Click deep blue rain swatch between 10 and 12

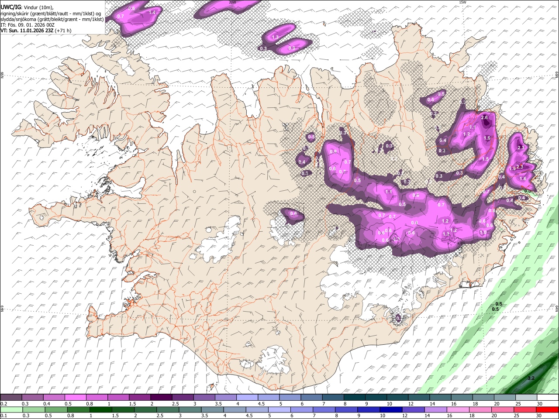391,409
